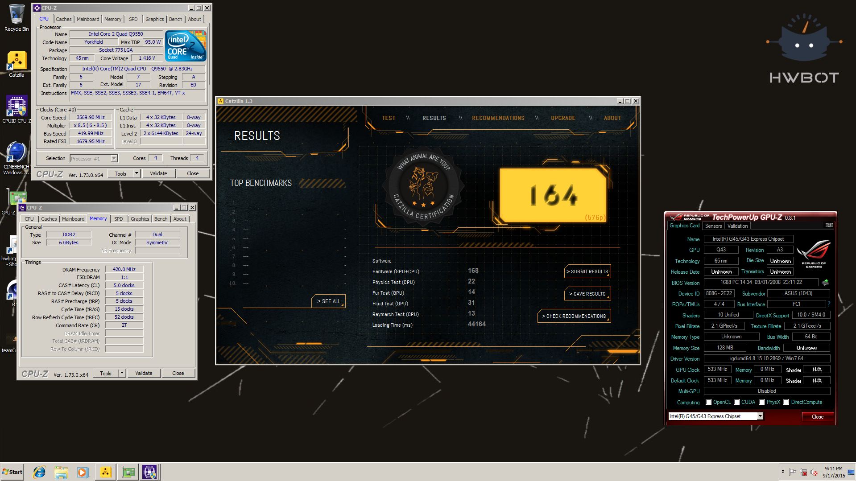This screenshot has height=481, width=856.
Task: Click the DRAM Frequency value 420.0 MHz
Action: 124,269
